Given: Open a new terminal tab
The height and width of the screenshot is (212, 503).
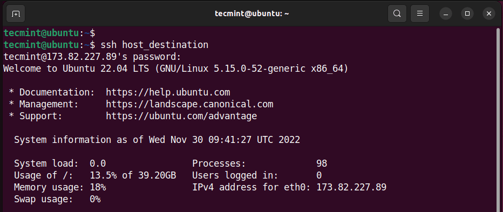Looking at the screenshot, I should (x=16, y=14).
